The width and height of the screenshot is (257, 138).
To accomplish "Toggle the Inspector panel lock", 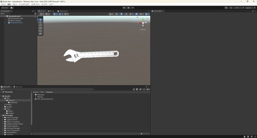I will click(x=253, y=11).
